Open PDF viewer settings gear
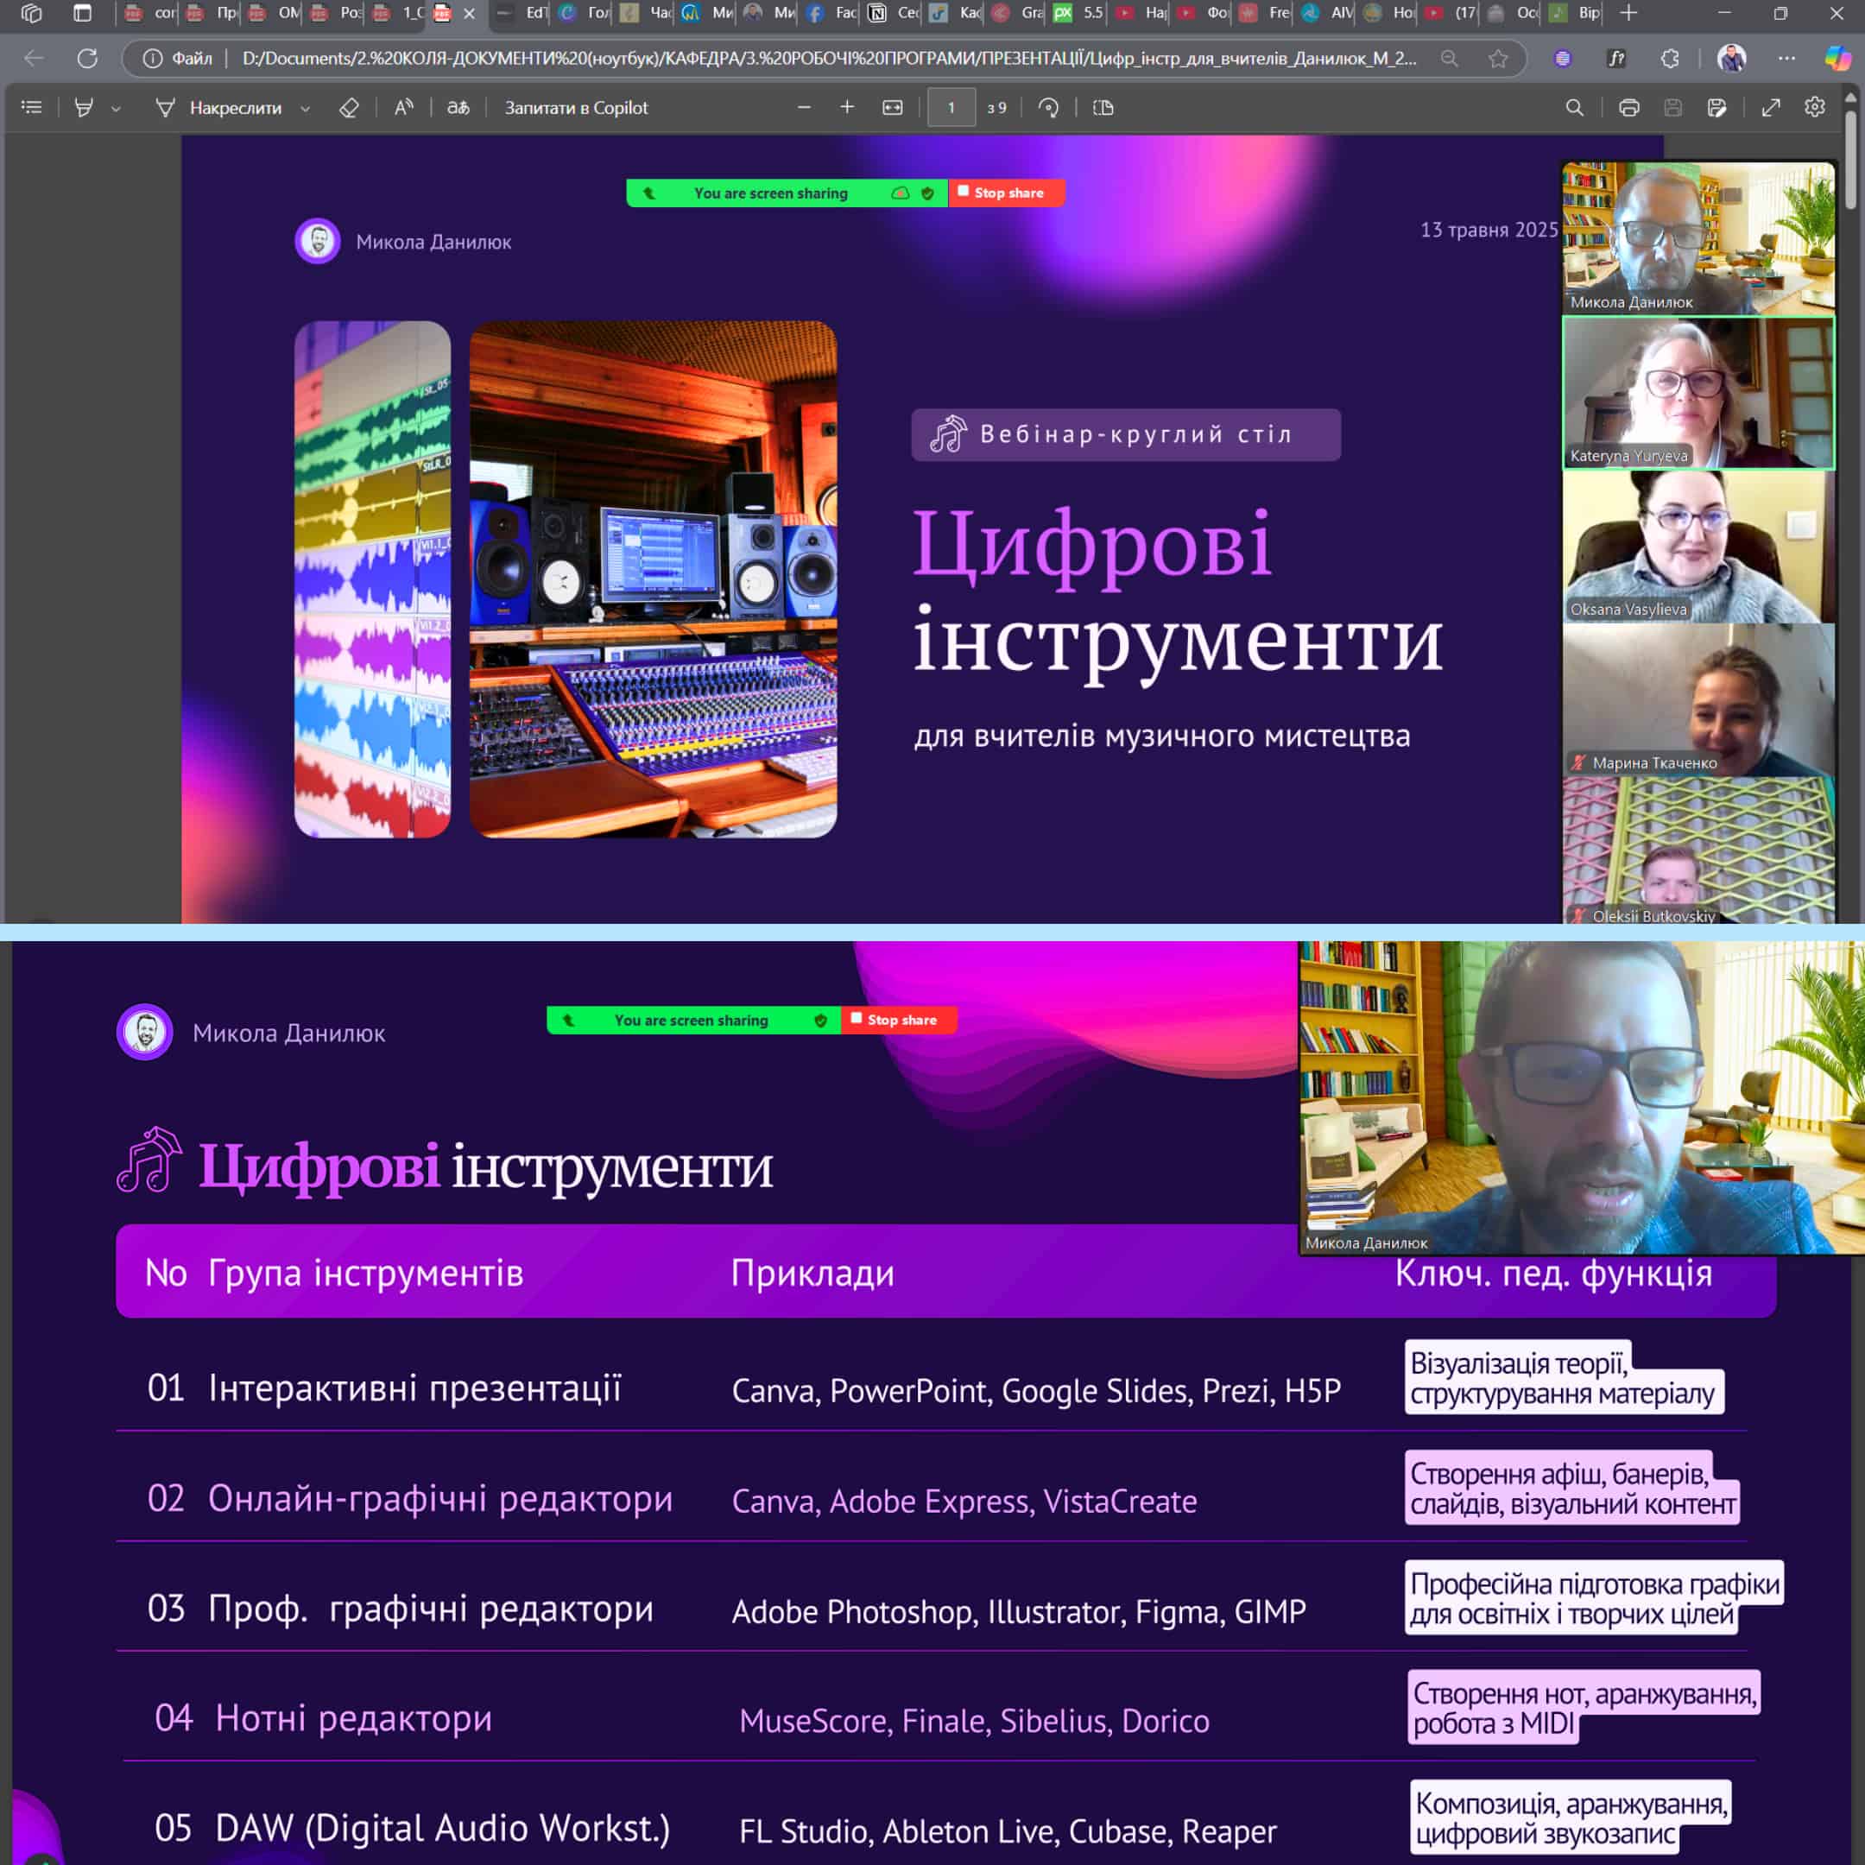This screenshot has height=1865, width=1865. (1815, 107)
